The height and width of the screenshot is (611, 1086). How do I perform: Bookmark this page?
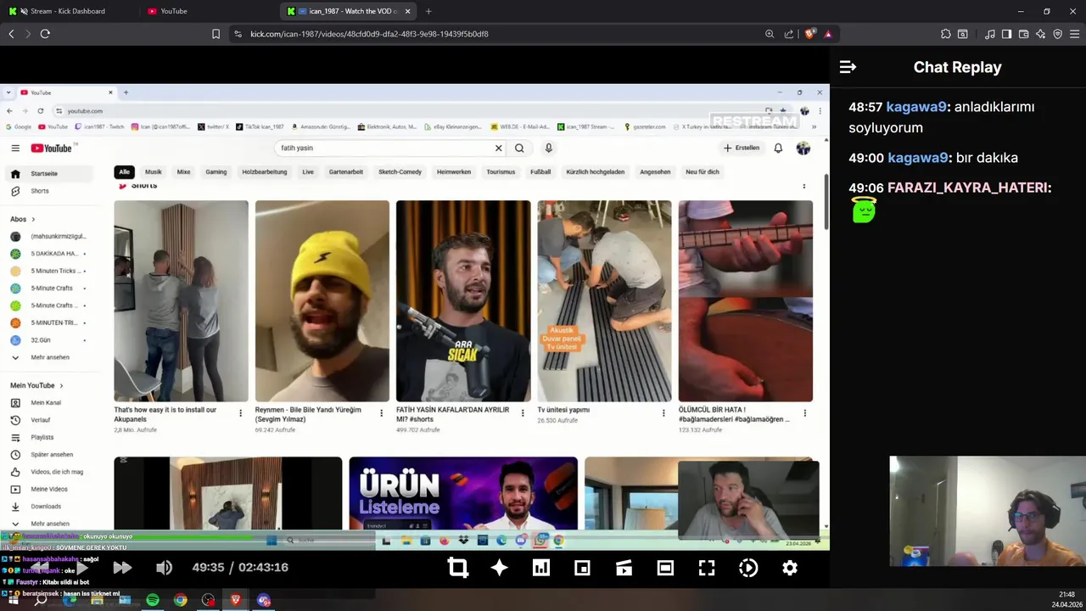click(216, 34)
